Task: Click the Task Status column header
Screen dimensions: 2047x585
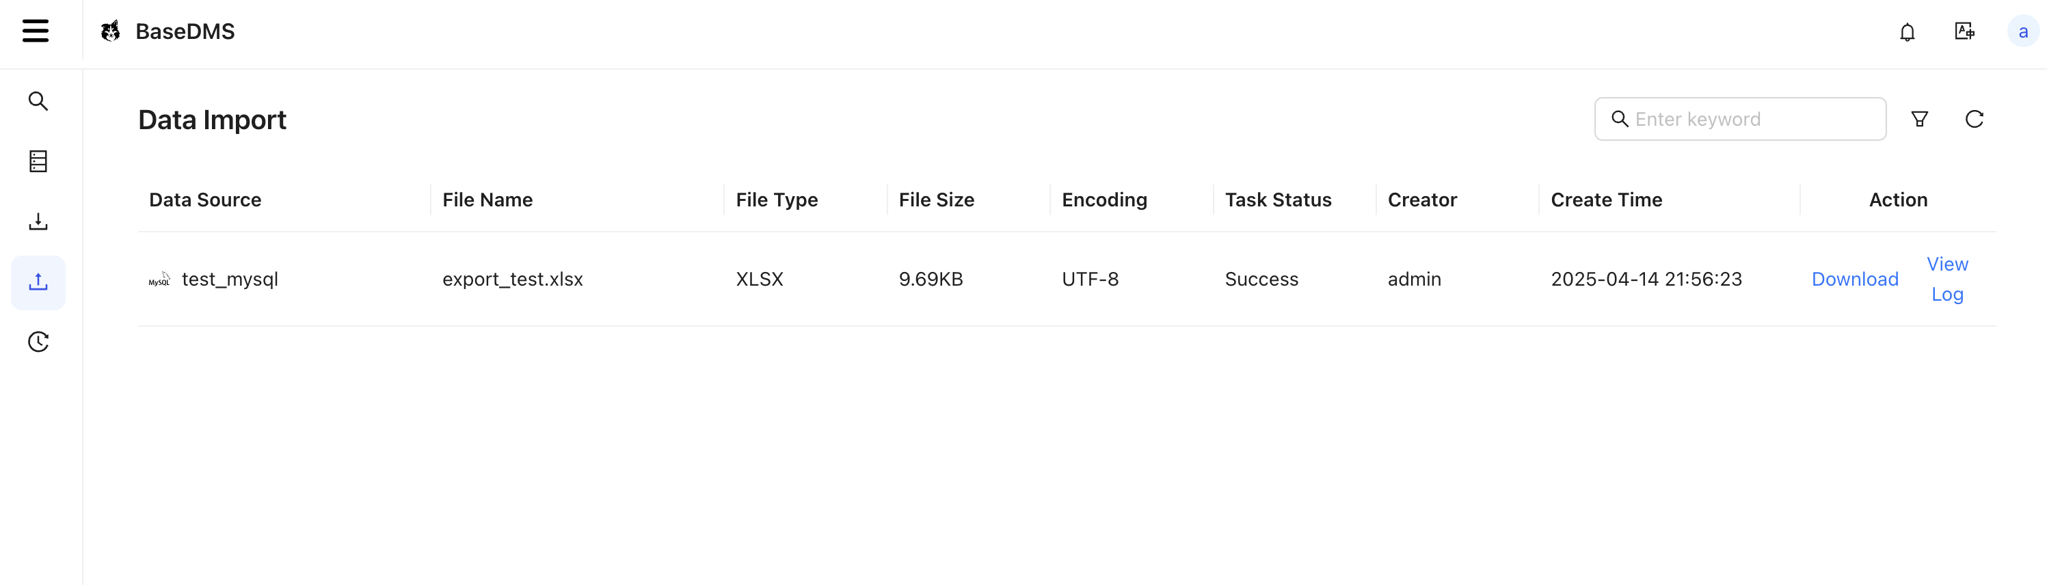Action: click(x=1278, y=200)
